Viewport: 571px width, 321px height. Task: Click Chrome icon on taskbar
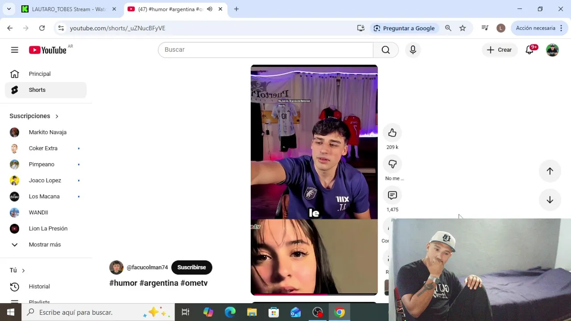click(x=339, y=312)
